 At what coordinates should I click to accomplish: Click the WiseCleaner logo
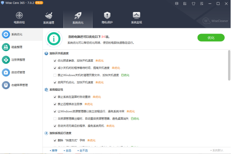point(215,21)
